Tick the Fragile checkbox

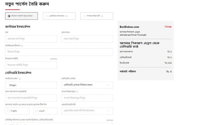9,111
